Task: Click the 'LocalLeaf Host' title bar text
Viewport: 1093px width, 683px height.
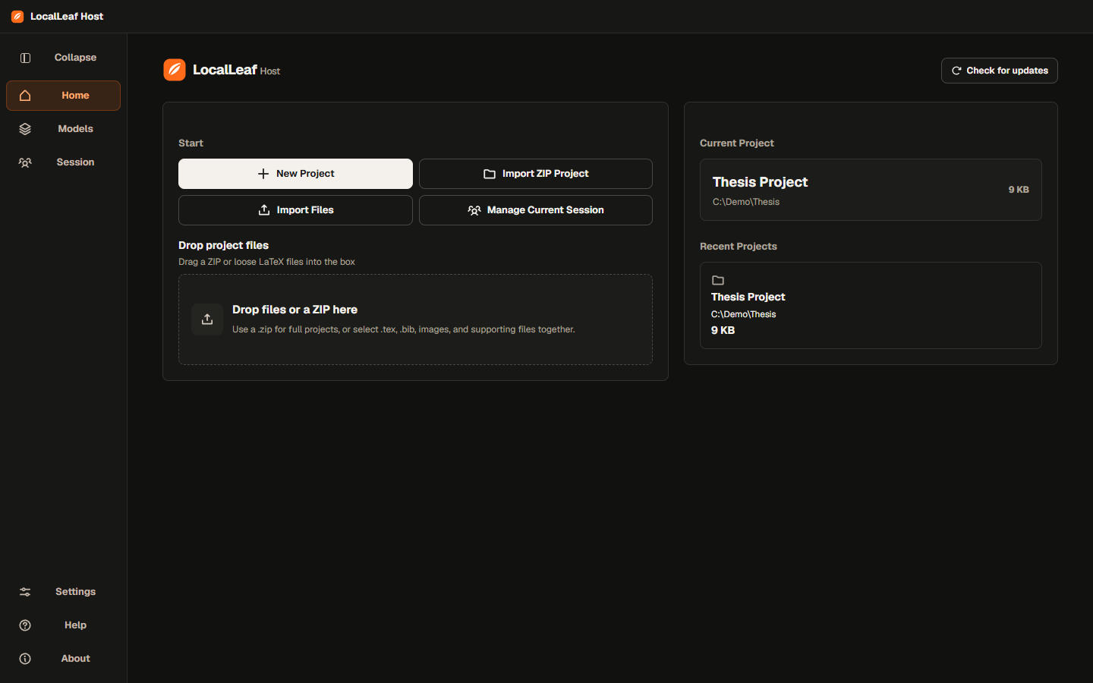Action: click(x=67, y=16)
